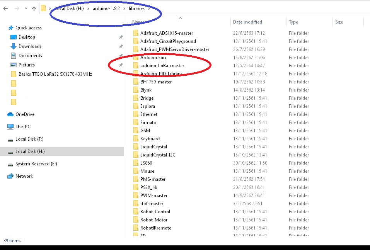Click the Network icon in sidebar
Screen dimensions: 370x250
pos(10,176)
